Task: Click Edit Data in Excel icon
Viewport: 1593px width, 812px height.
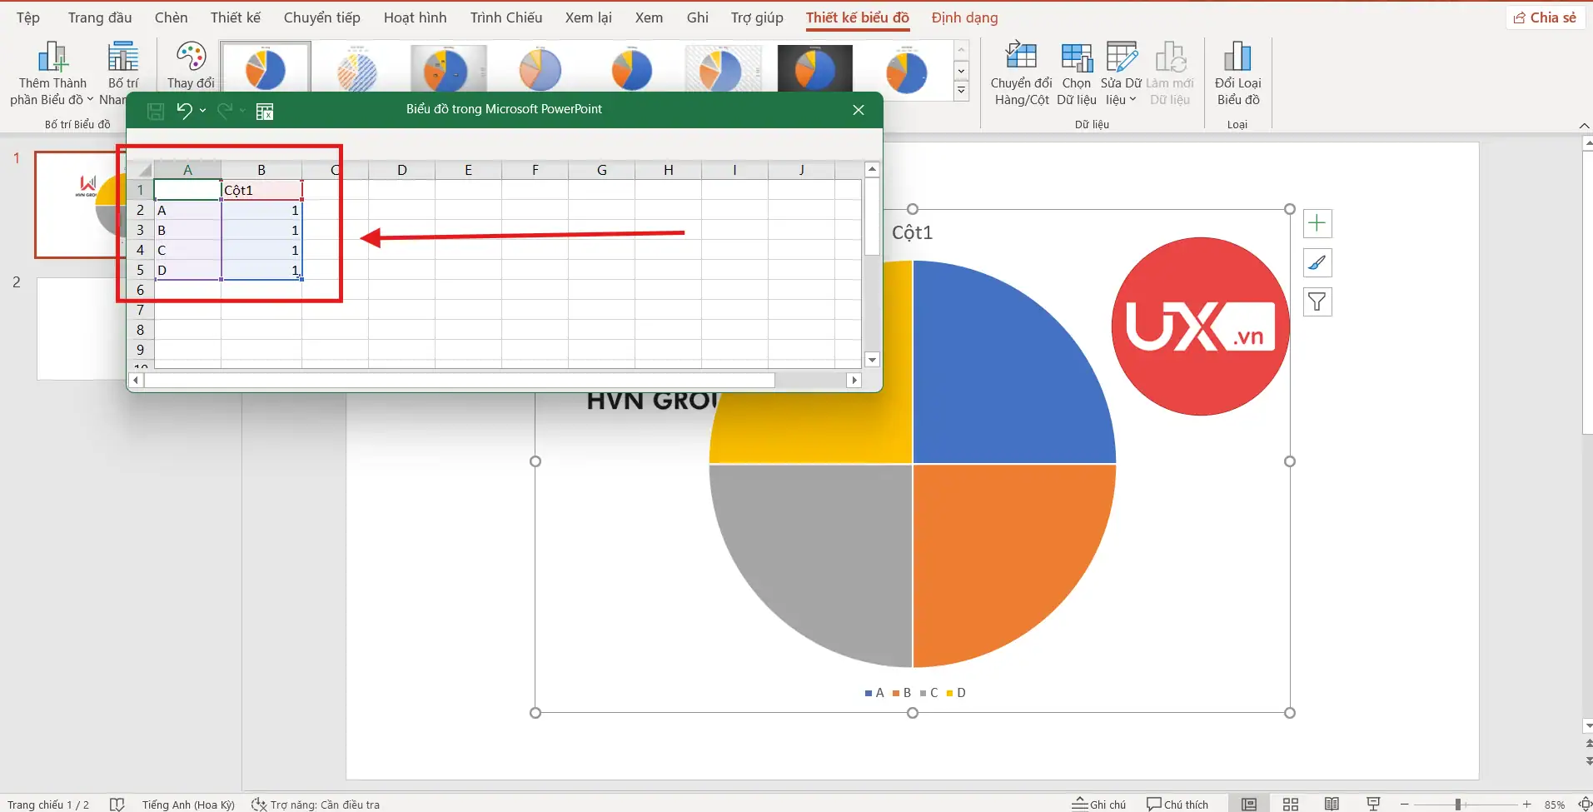Action: click(x=265, y=112)
